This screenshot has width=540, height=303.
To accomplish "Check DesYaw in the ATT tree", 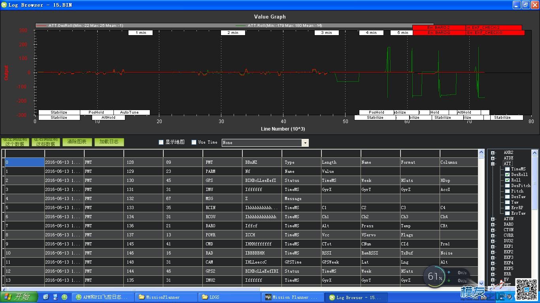I will (508, 196).
